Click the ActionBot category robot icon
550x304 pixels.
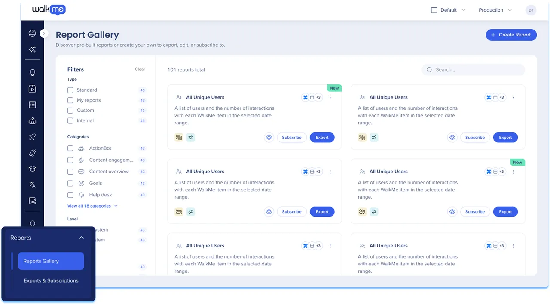(x=81, y=148)
